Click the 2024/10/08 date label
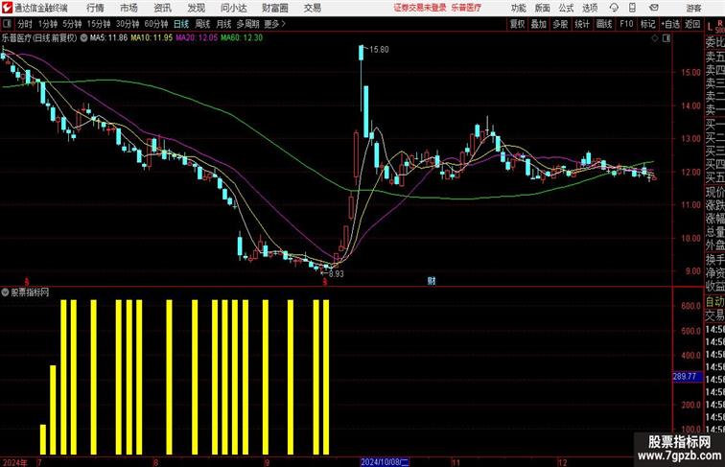 [385, 462]
